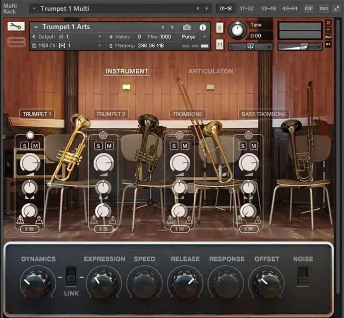Click the SPEED knob
344x318 pixels.
[x=144, y=284]
